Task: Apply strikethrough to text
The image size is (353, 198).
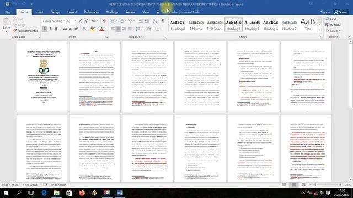Action: pyautogui.click(x=65, y=29)
